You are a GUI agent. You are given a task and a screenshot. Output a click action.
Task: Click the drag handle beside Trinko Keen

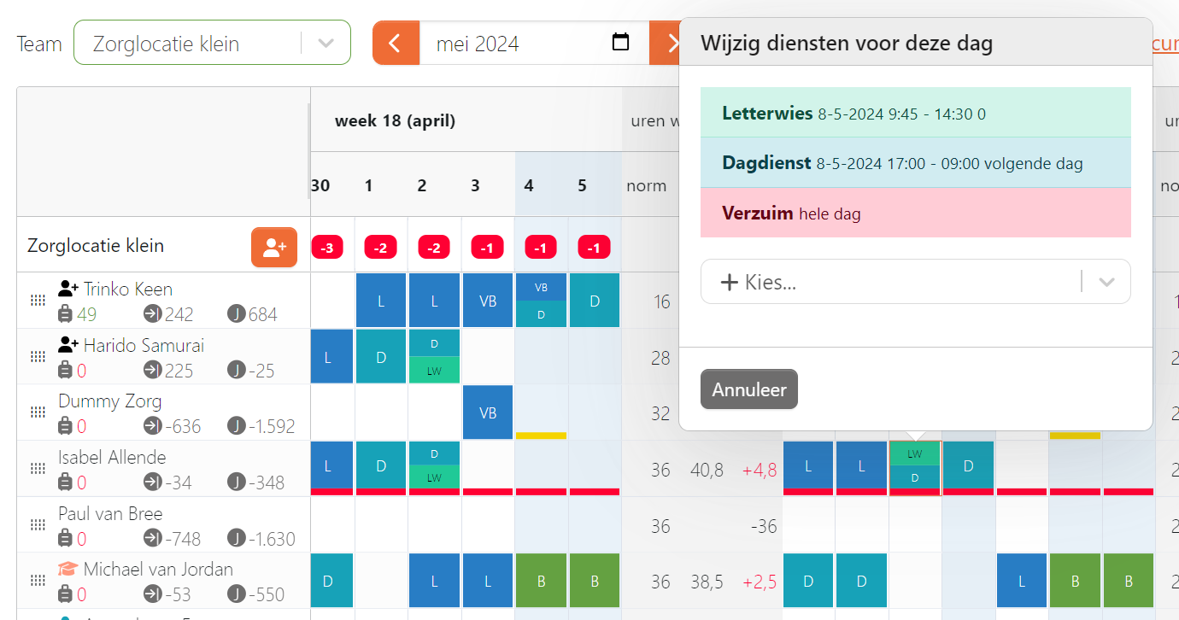click(x=38, y=301)
